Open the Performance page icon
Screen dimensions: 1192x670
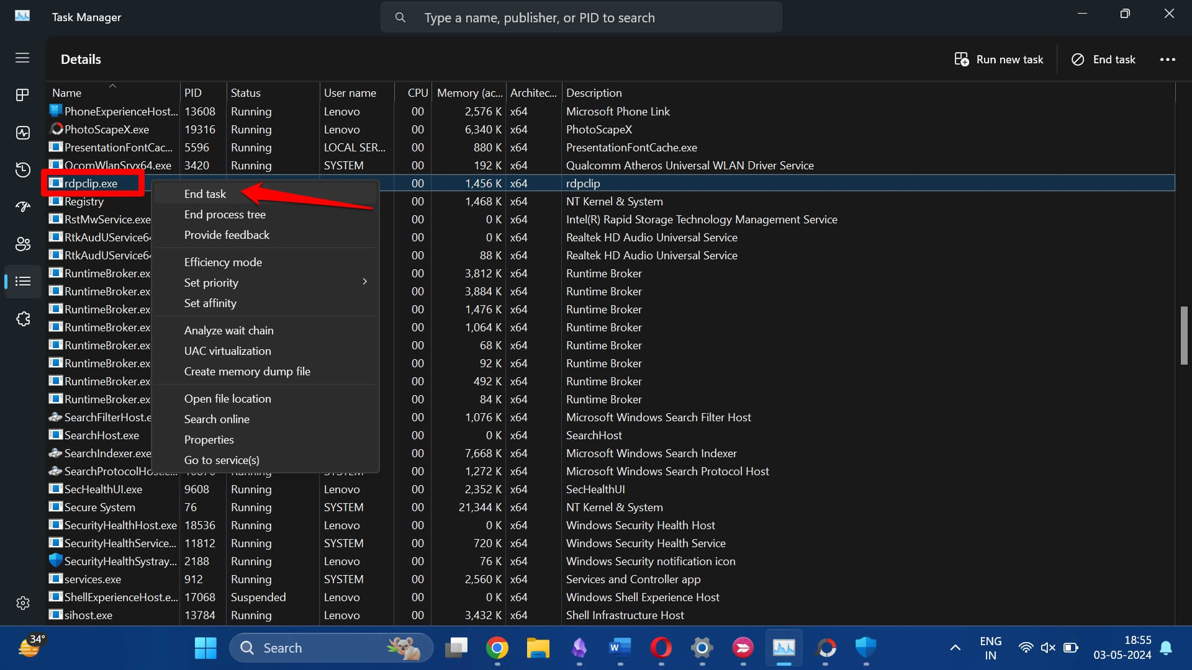click(22, 133)
